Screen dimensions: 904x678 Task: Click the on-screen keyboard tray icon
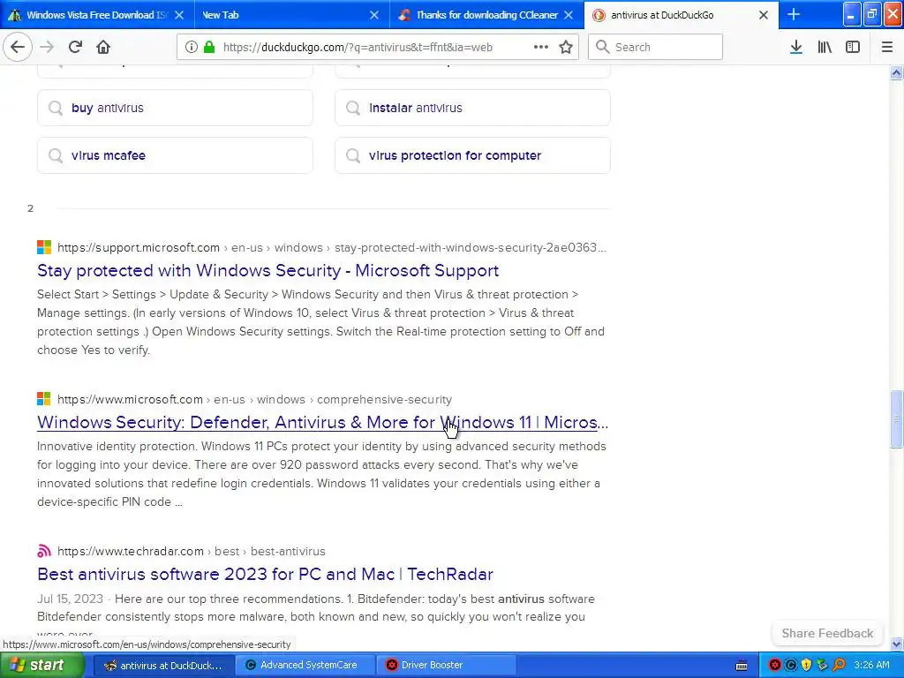point(742,666)
